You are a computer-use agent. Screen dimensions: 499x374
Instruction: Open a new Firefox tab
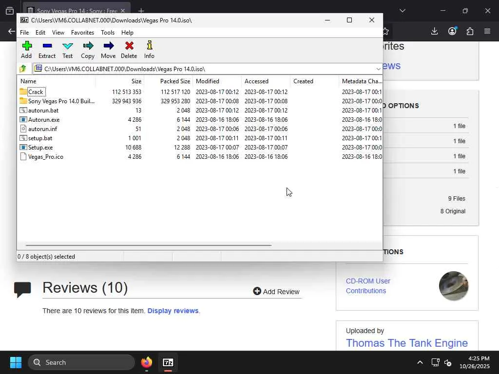tap(141, 11)
